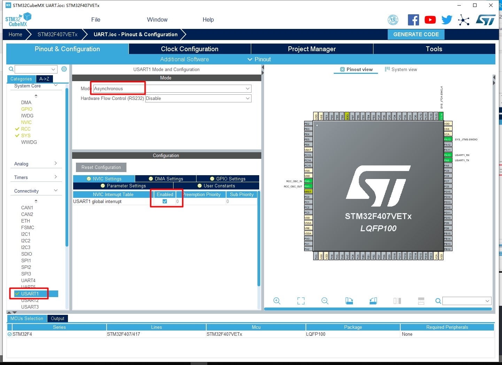Image resolution: width=502 pixels, height=365 pixels.
Task: Click the Facebook icon
Action: (414, 20)
